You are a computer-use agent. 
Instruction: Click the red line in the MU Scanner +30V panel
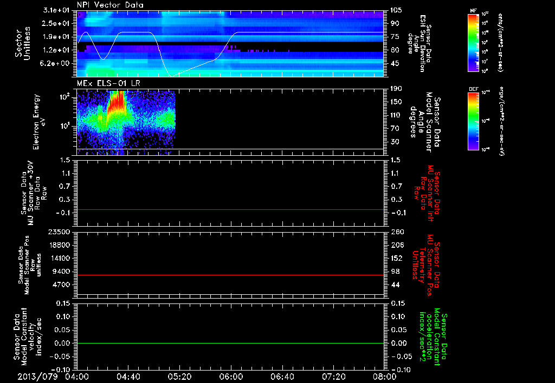click(x=230, y=209)
